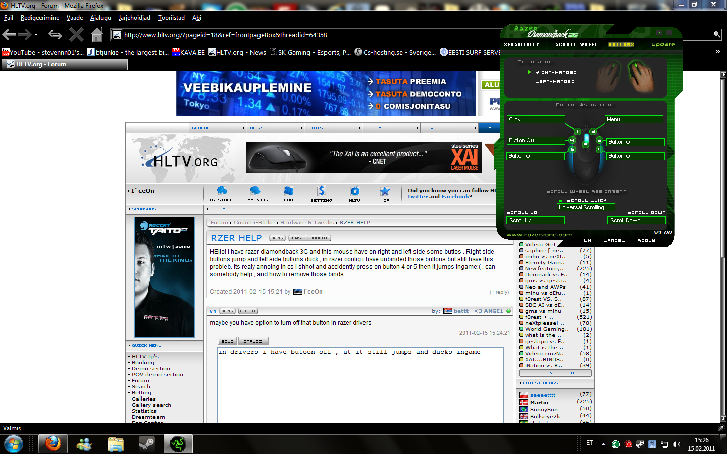The width and height of the screenshot is (727, 454).
Task: Click mouse button number 1 marker
Action: (577, 131)
